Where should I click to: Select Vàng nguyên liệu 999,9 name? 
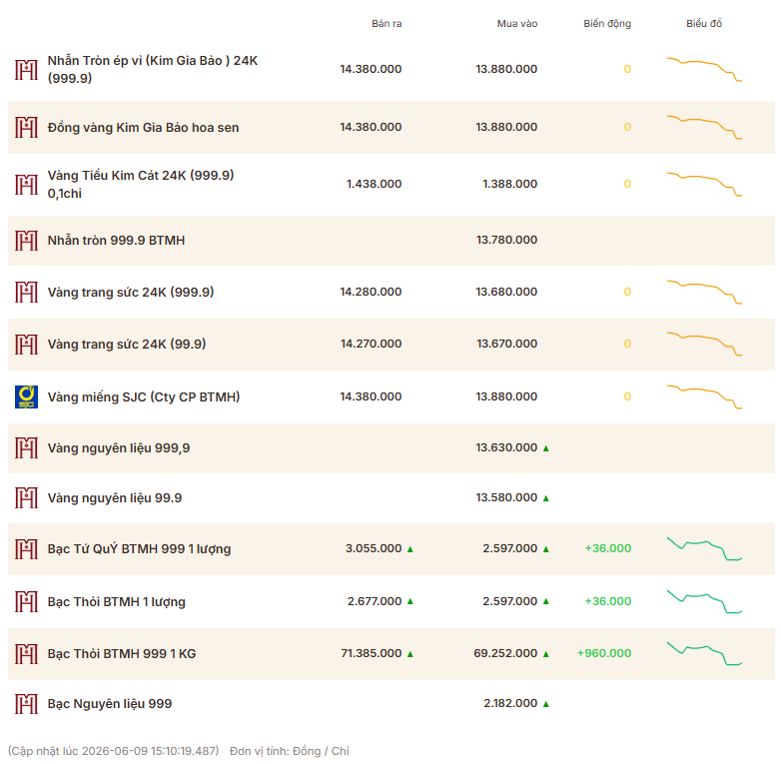click(x=119, y=448)
